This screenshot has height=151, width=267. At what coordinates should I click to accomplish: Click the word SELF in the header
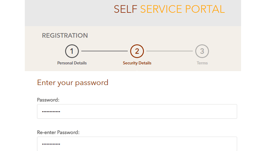(125, 9)
